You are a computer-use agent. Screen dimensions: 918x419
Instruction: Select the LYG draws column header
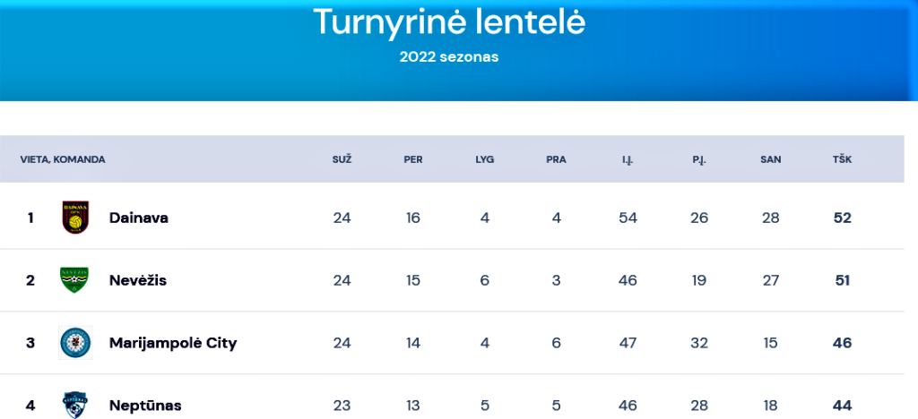pos(484,159)
